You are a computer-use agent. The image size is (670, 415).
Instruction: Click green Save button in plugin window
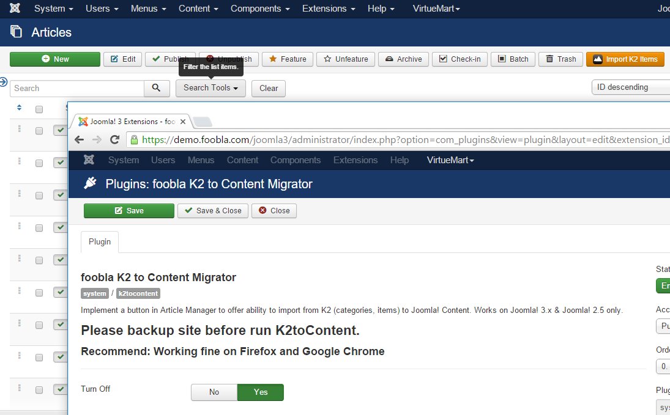(x=129, y=210)
